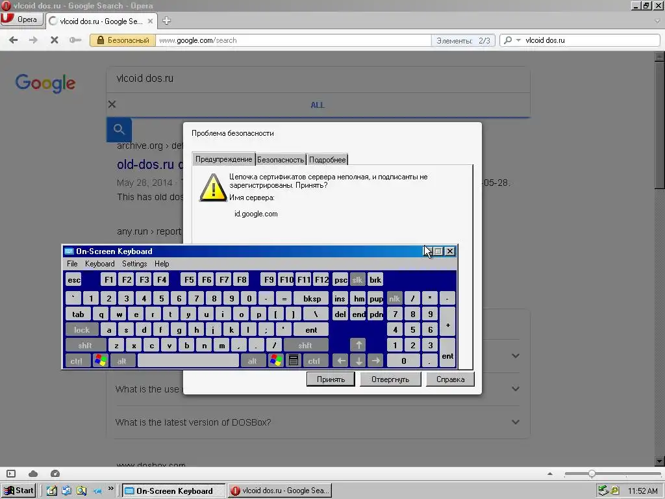The width and height of the screenshot is (665, 499).
Task: Click the old-dos.ru search result link
Action: coord(149,164)
